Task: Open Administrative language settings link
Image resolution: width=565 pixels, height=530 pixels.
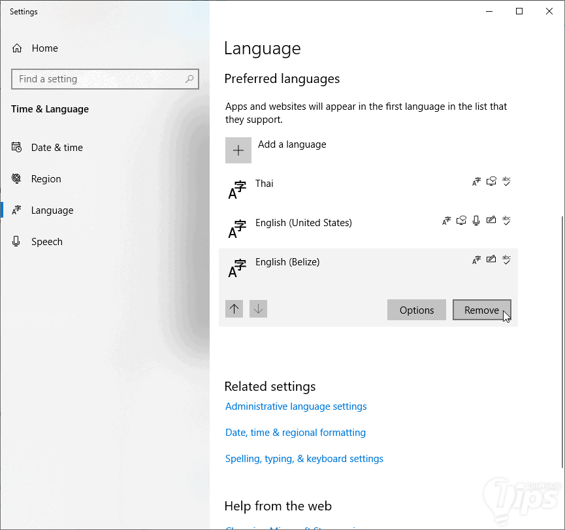Action: [x=296, y=406]
